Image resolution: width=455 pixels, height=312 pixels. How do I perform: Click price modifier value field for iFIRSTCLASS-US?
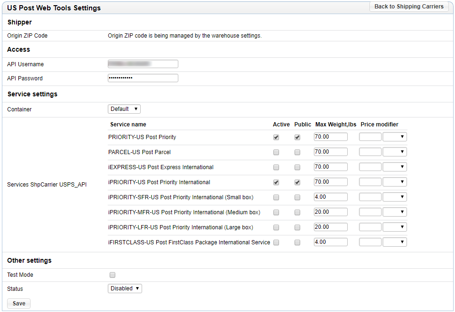370,242
